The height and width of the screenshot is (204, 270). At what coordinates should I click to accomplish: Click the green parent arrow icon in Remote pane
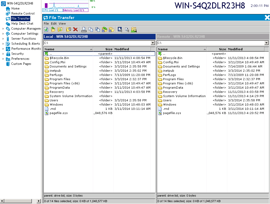click(160, 54)
